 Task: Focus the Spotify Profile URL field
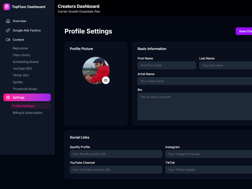coord(116,154)
